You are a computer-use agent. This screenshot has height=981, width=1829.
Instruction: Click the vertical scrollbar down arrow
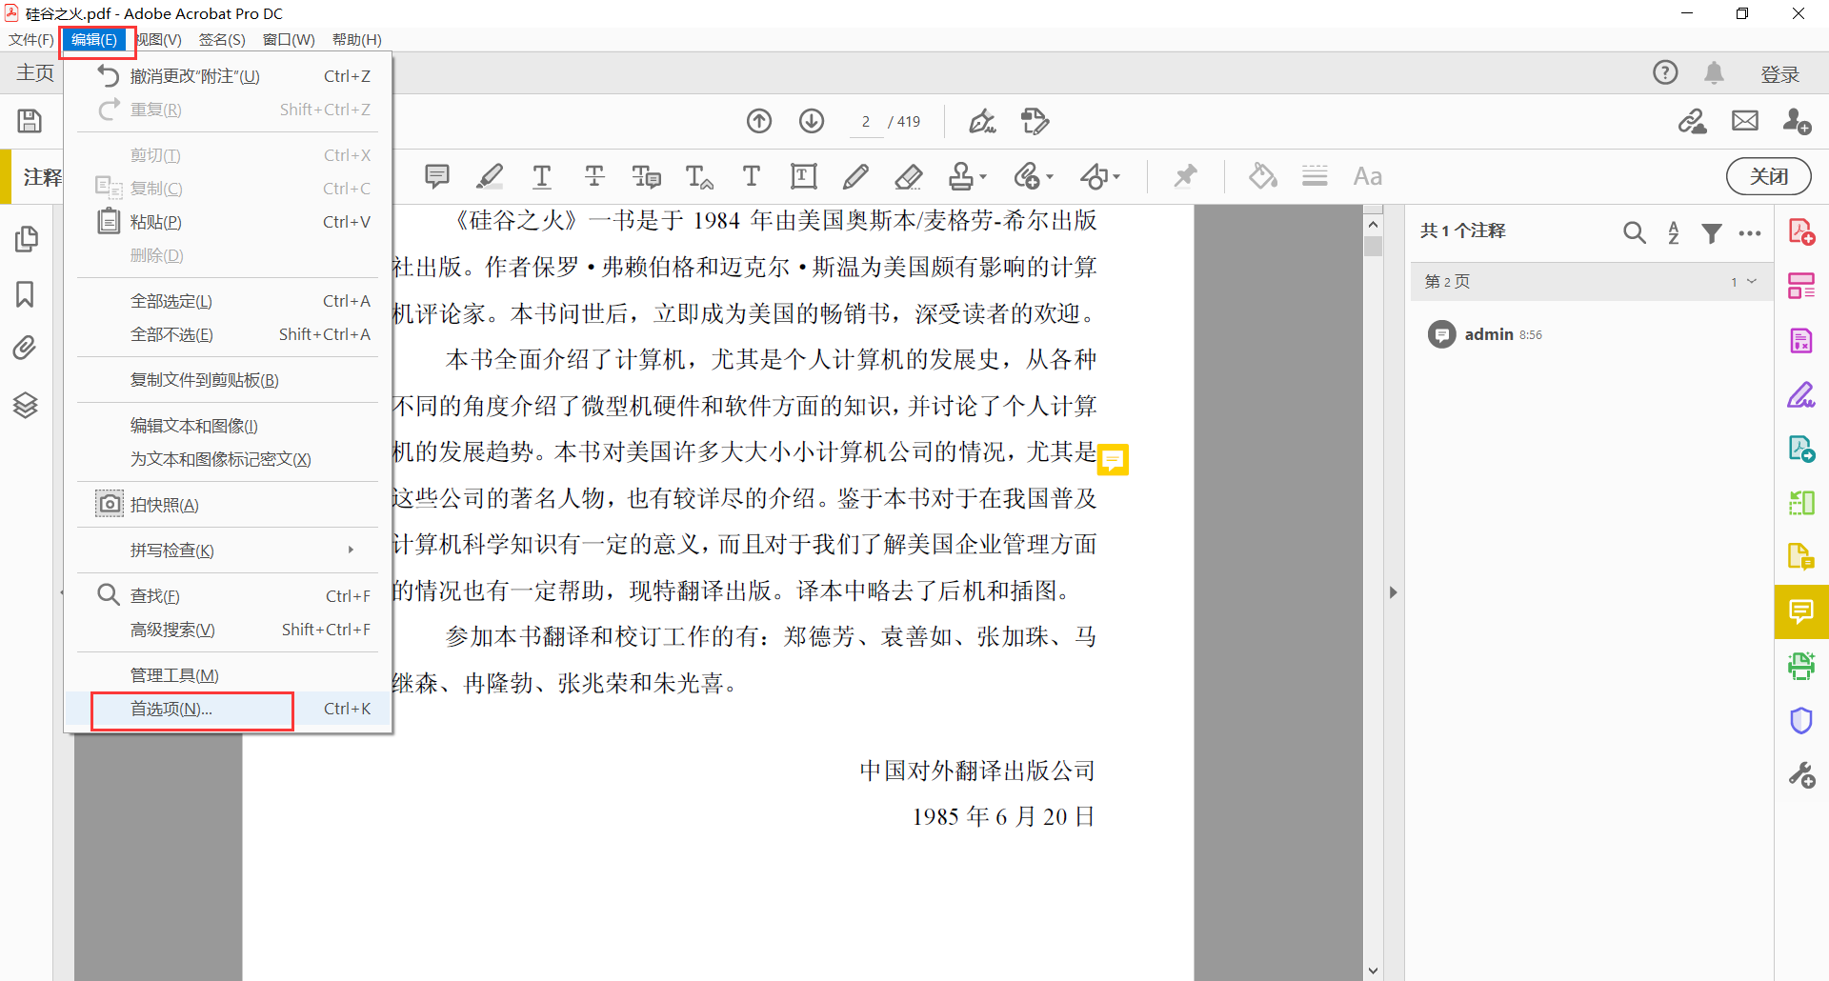[1373, 971]
